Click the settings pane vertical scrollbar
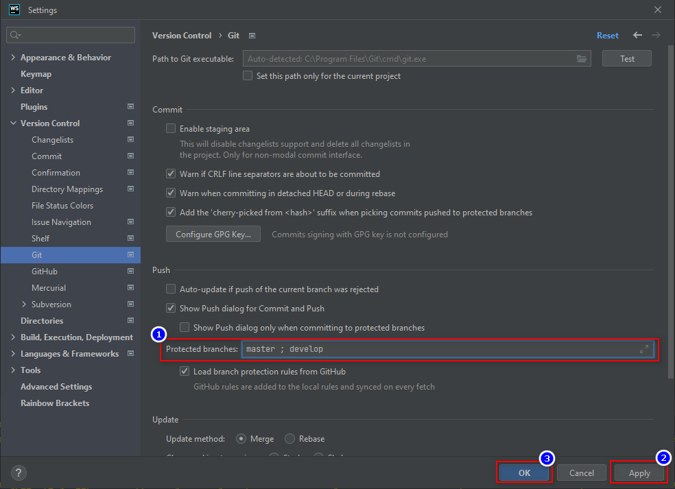 click(671, 212)
